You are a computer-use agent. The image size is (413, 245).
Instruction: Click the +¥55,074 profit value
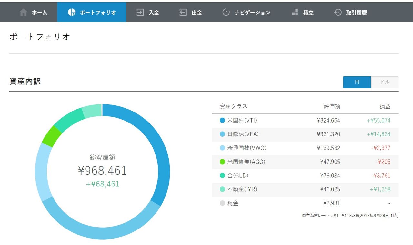(x=378, y=120)
